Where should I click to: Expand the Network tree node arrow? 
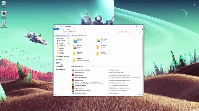tap(55, 66)
